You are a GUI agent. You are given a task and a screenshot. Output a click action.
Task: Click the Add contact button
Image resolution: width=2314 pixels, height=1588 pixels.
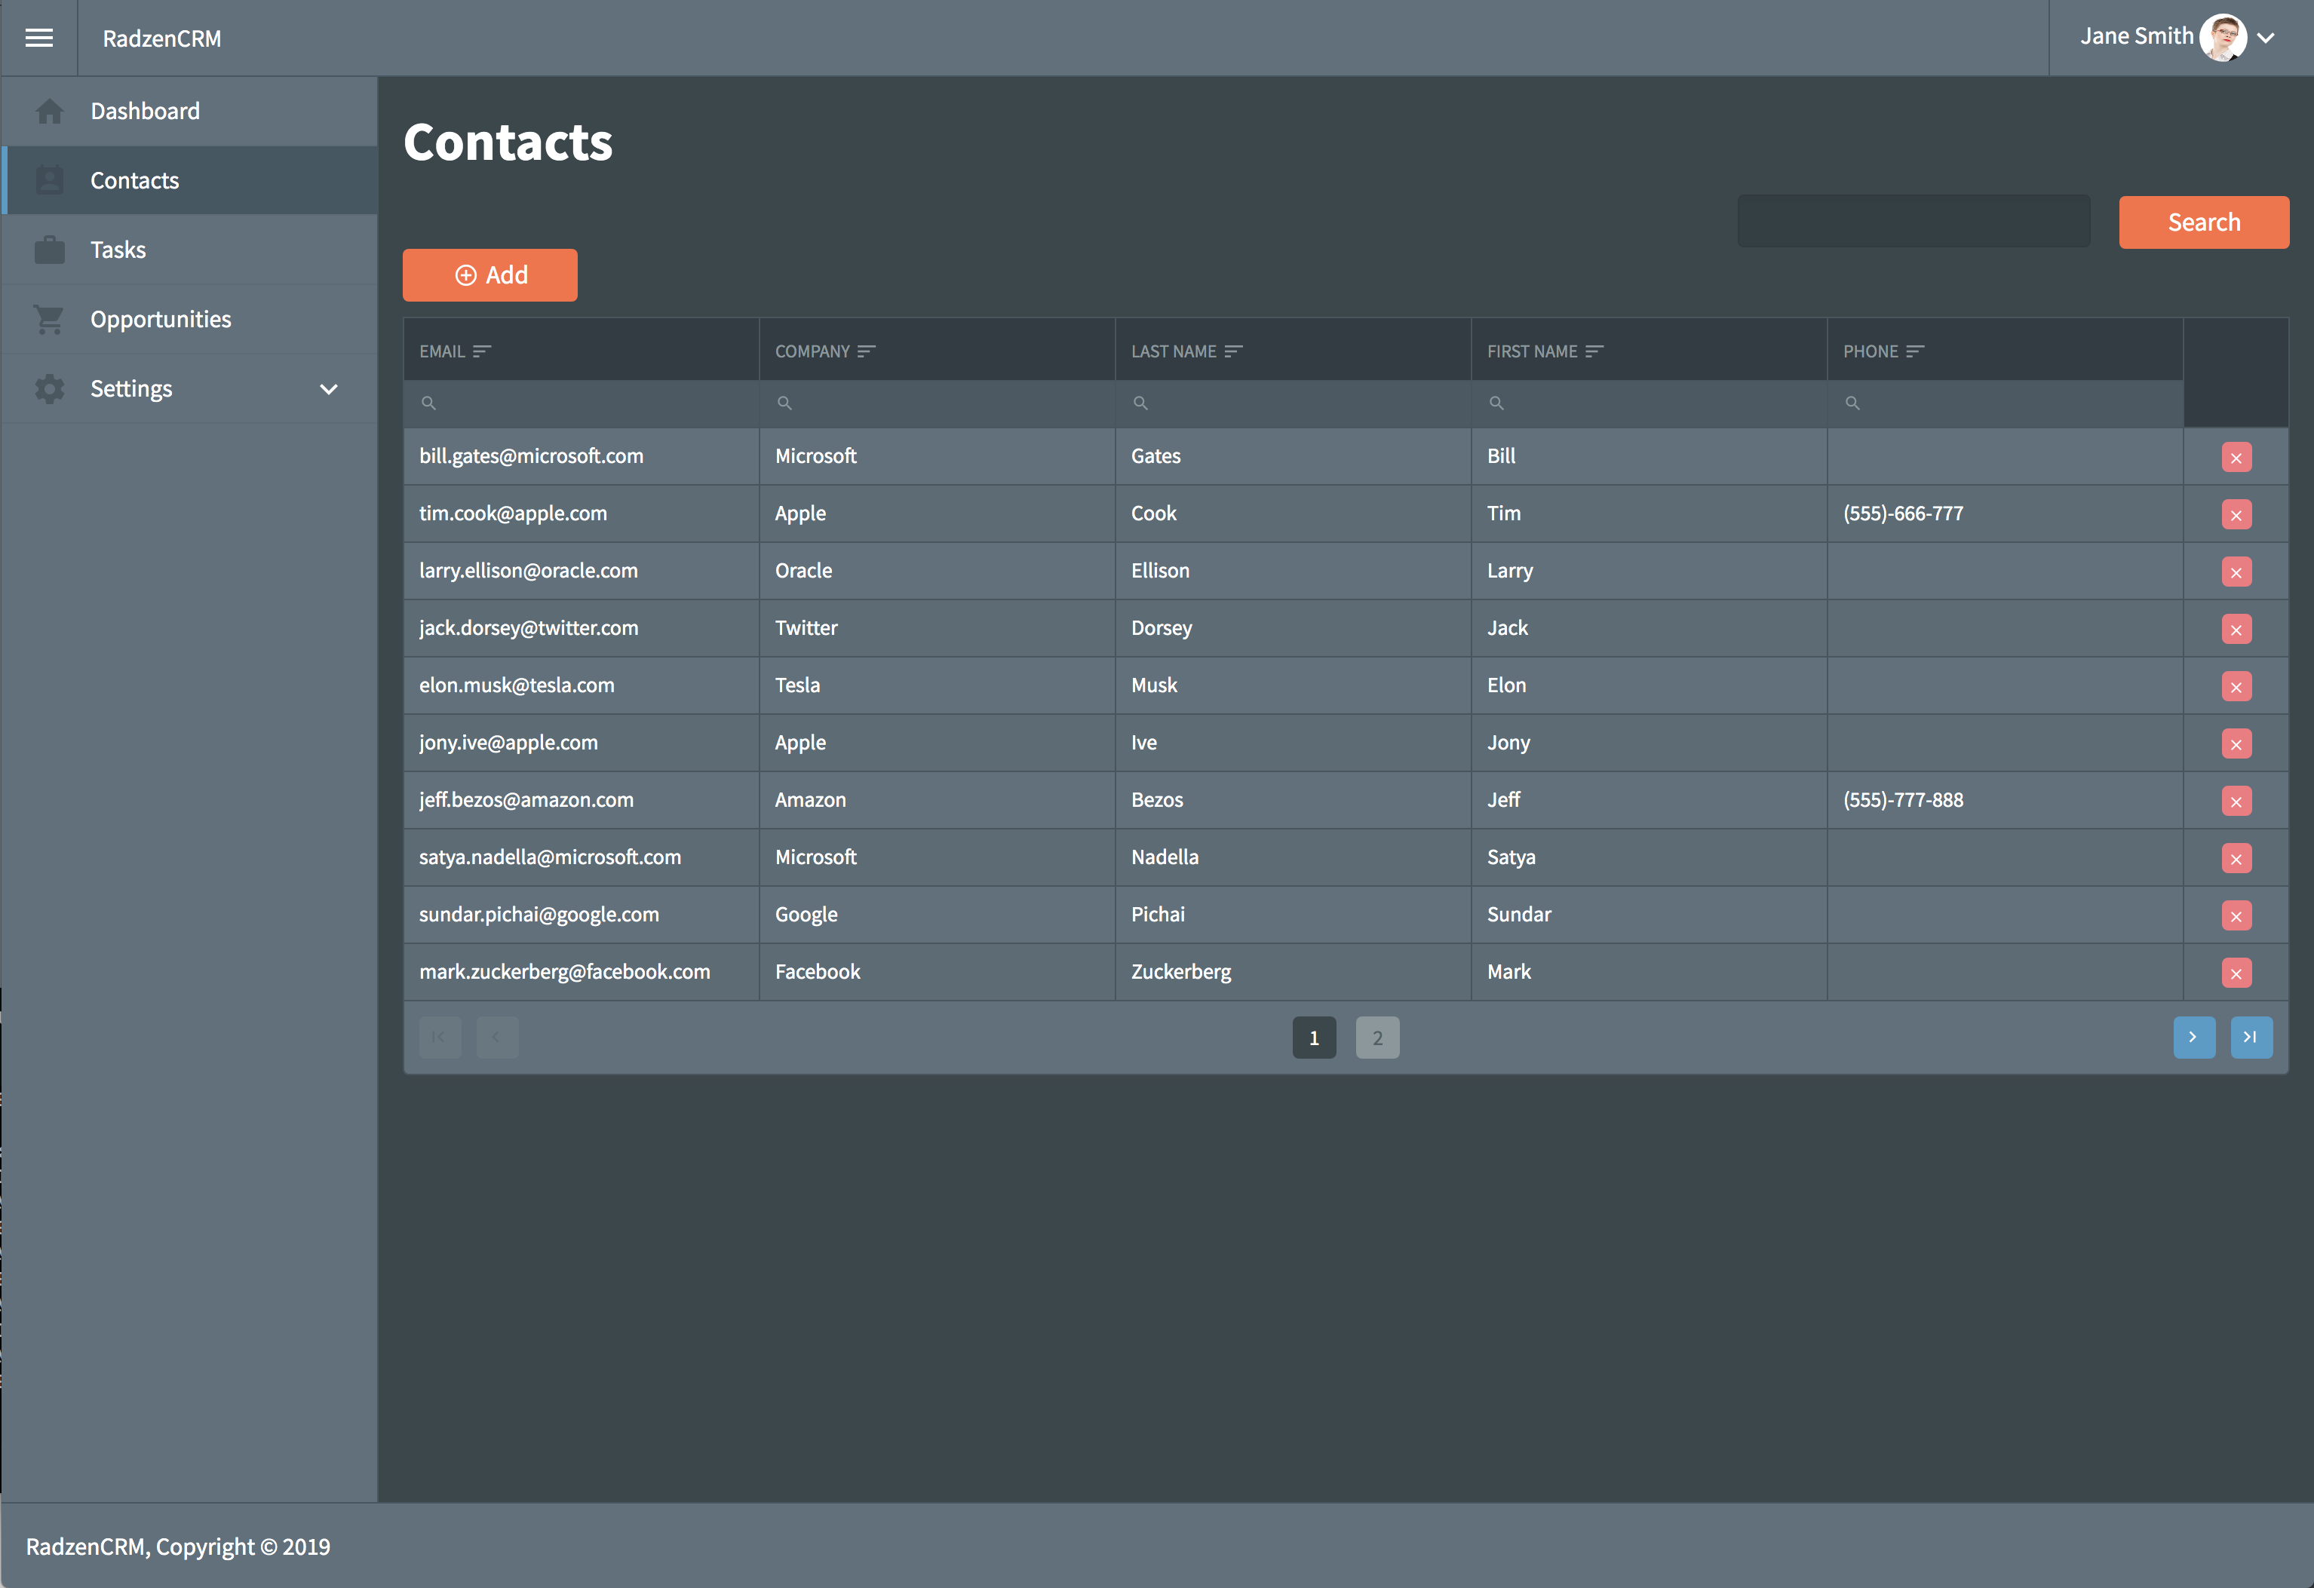(490, 274)
